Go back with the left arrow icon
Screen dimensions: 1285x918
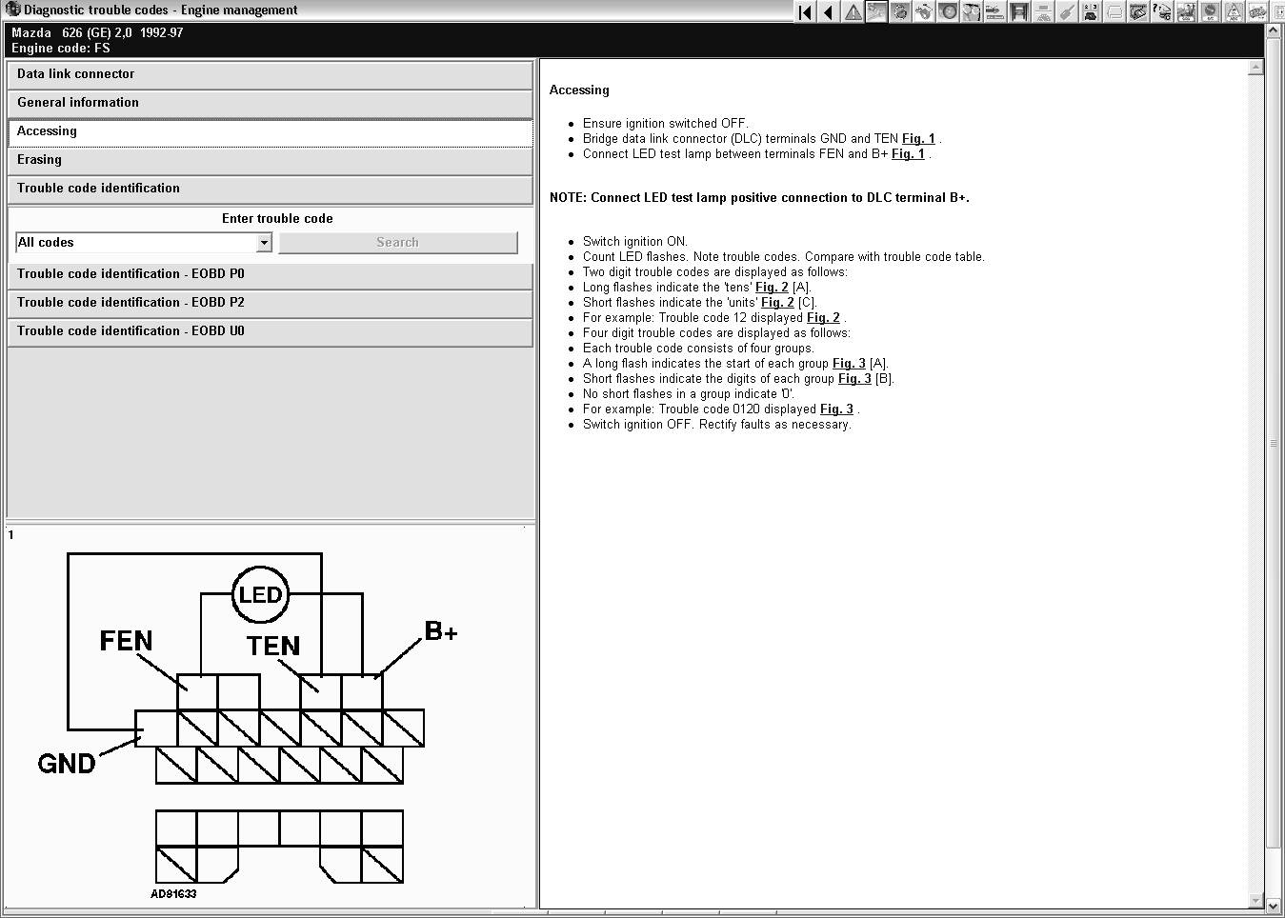tap(829, 11)
